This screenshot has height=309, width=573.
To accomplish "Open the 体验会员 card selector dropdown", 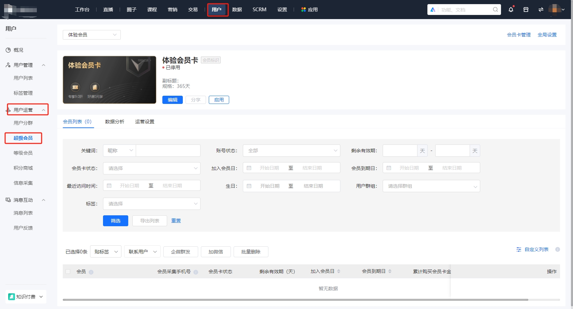I will point(91,34).
